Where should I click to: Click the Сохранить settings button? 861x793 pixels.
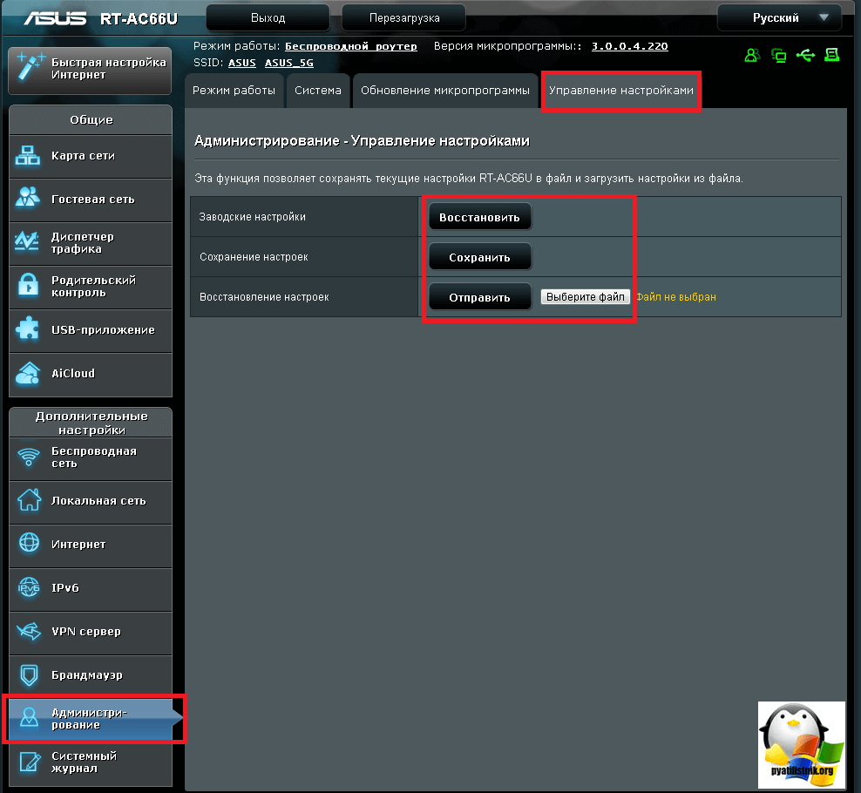(x=479, y=258)
